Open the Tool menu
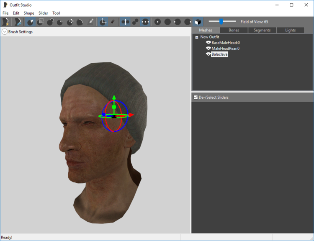This screenshot has width=314, height=241. pos(56,13)
